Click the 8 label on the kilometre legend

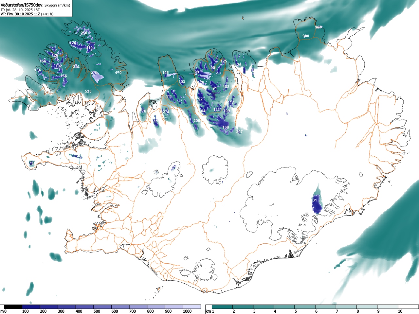click(x=358, y=311)
